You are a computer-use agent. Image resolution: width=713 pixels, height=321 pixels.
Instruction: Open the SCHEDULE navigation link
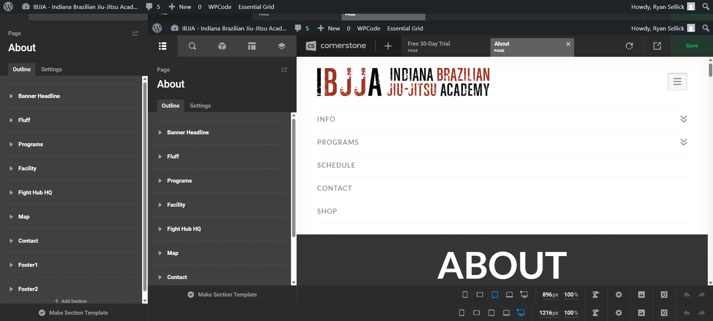point(336,165)
